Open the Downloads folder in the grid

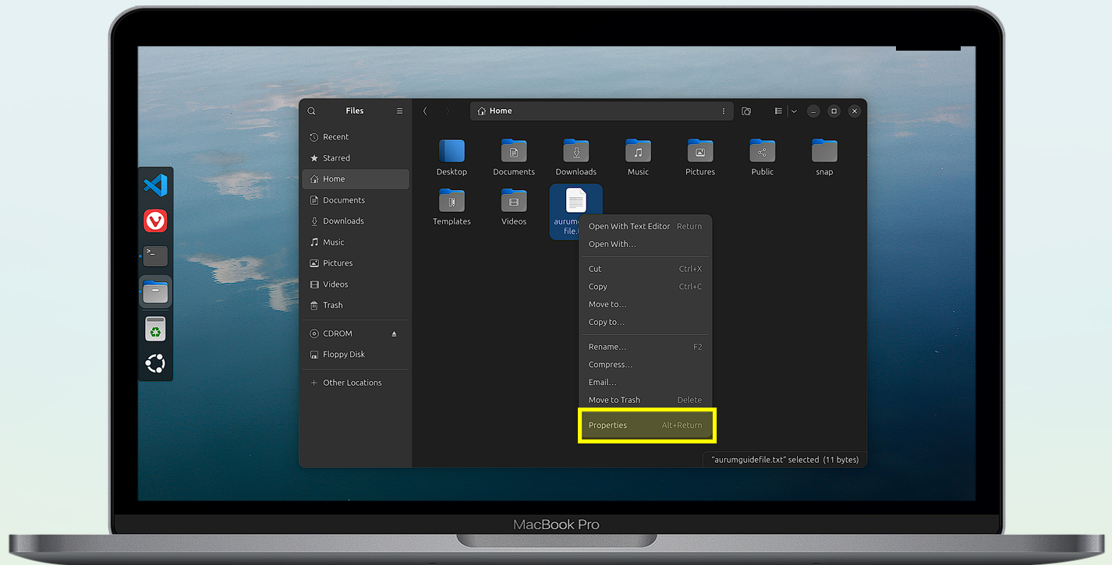pyautogui.click(x=575, y=150)
